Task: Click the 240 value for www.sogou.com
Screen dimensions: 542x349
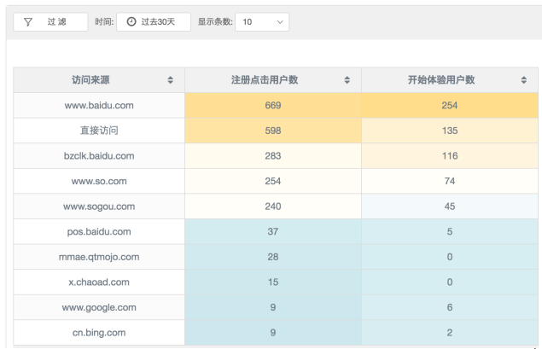Action: pos(273,206)
